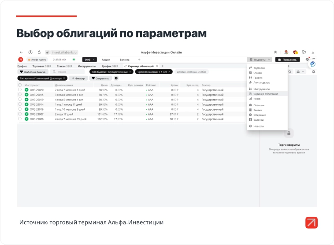Click the Пополнить button
Screen dimensions: 334x245
[288, 59]
